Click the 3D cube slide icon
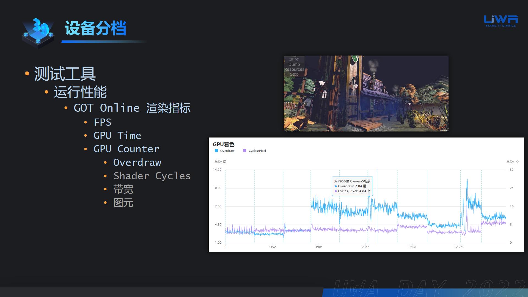This screenshot has height=297, width=528. 38,33
